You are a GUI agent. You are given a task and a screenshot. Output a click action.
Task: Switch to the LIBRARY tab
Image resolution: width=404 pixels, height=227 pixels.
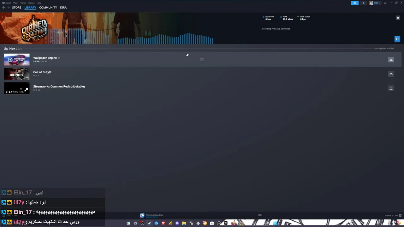30,8
